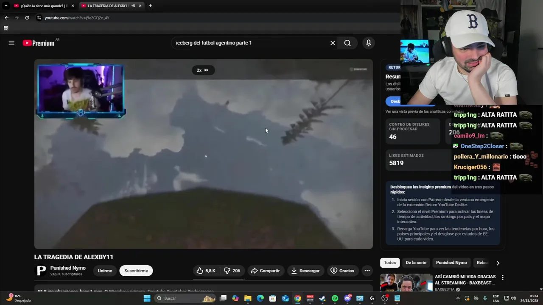Close the ¿Quién la tiene más grande? tab
Viewport: 543px width, 305px height.
click(x=73, y=6)
